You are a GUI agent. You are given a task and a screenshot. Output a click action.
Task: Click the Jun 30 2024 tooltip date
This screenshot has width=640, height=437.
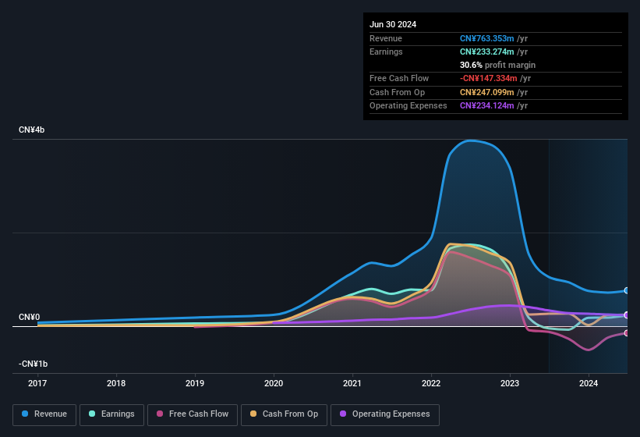pyautogui.click(x=393, y=24)
